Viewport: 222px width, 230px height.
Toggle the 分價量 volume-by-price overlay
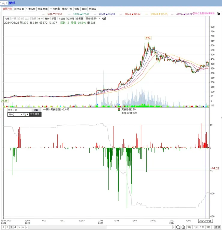point(79,19)
